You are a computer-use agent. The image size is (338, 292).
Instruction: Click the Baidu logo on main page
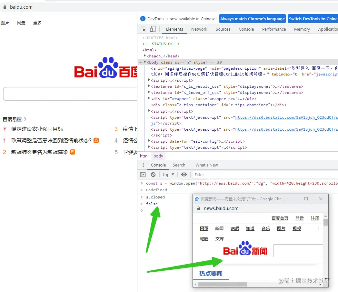click(106, 68)
